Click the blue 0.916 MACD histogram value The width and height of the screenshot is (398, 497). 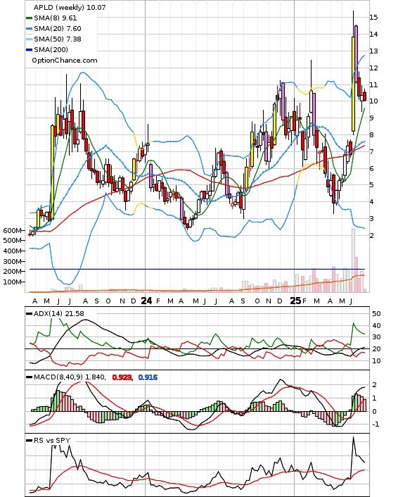[148, 377]
